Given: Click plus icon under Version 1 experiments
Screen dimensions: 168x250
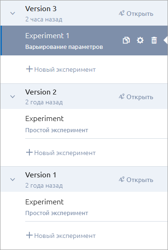Looking at the screenshot, I should [29, 235].
